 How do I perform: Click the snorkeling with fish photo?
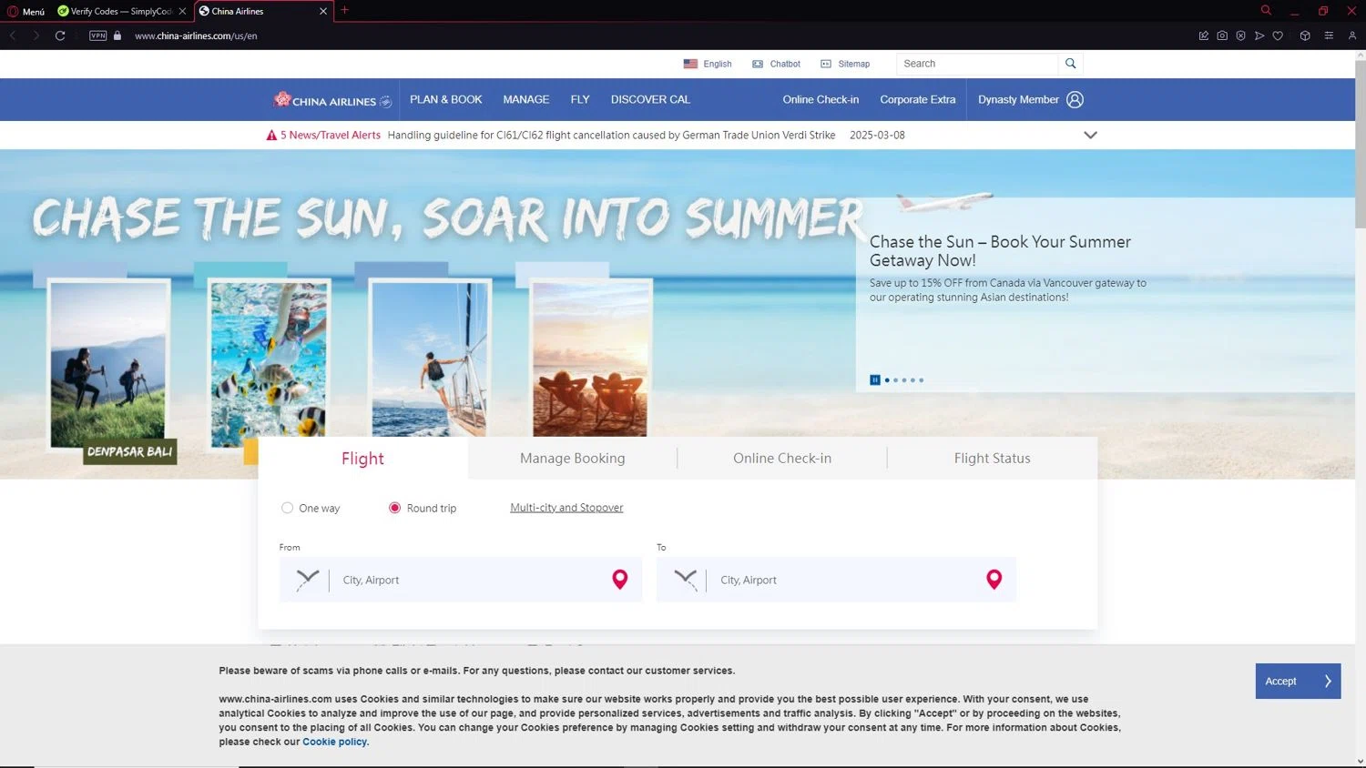[x=268, y=364]
